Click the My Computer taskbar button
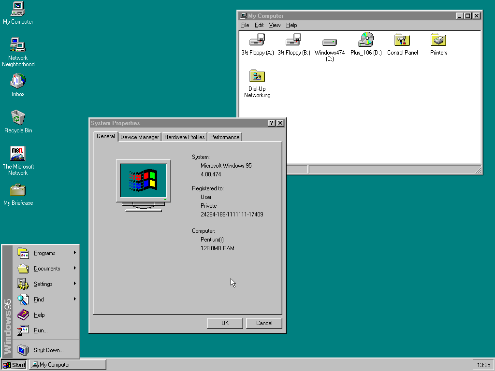Image resolution: width=495 pixels, height=371 pixels. coord(67,365)
